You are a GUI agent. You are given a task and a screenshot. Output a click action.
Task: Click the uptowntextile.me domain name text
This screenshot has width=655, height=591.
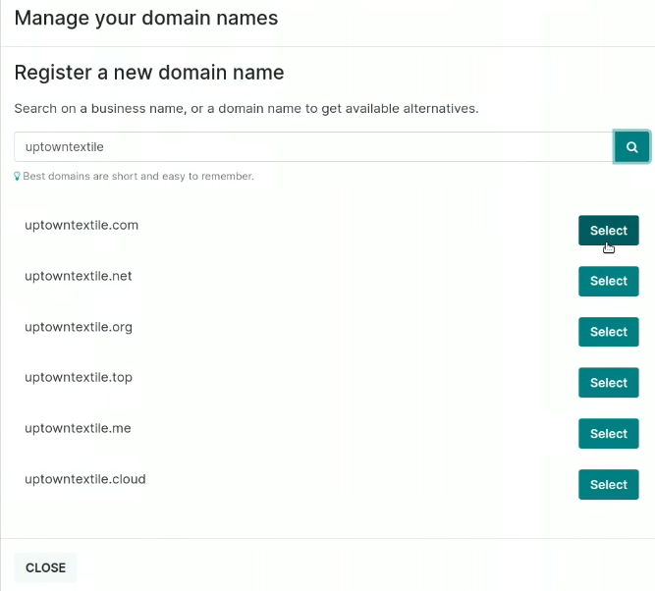pyautogui.click(x=78, y=429)
